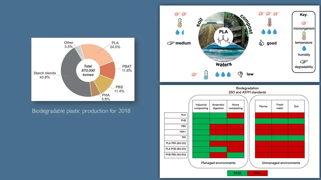
Task: Expand the Managed environments group
Action: coord(218,163)
